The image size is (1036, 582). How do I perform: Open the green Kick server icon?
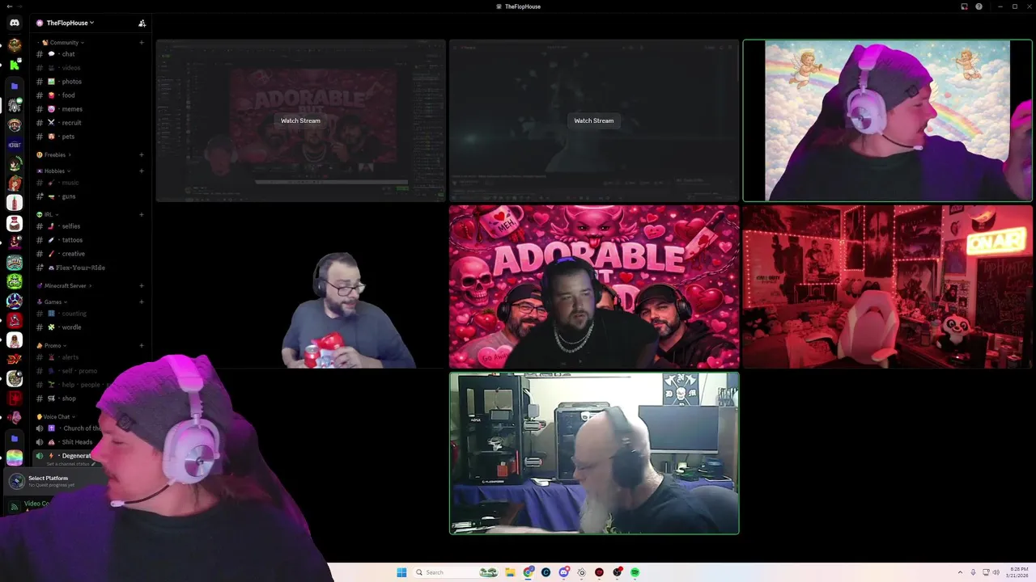pyautogui.click(x=15, y=65)
